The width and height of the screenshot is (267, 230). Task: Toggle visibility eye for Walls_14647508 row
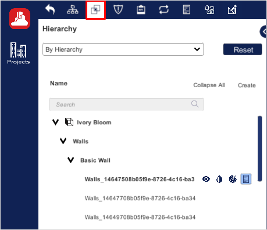206,179
